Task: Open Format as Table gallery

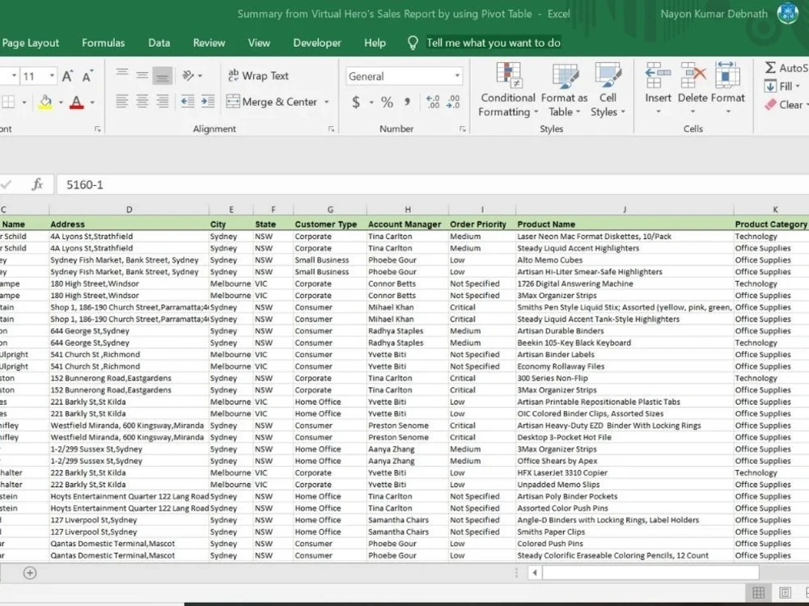Action: click(564, 90)
